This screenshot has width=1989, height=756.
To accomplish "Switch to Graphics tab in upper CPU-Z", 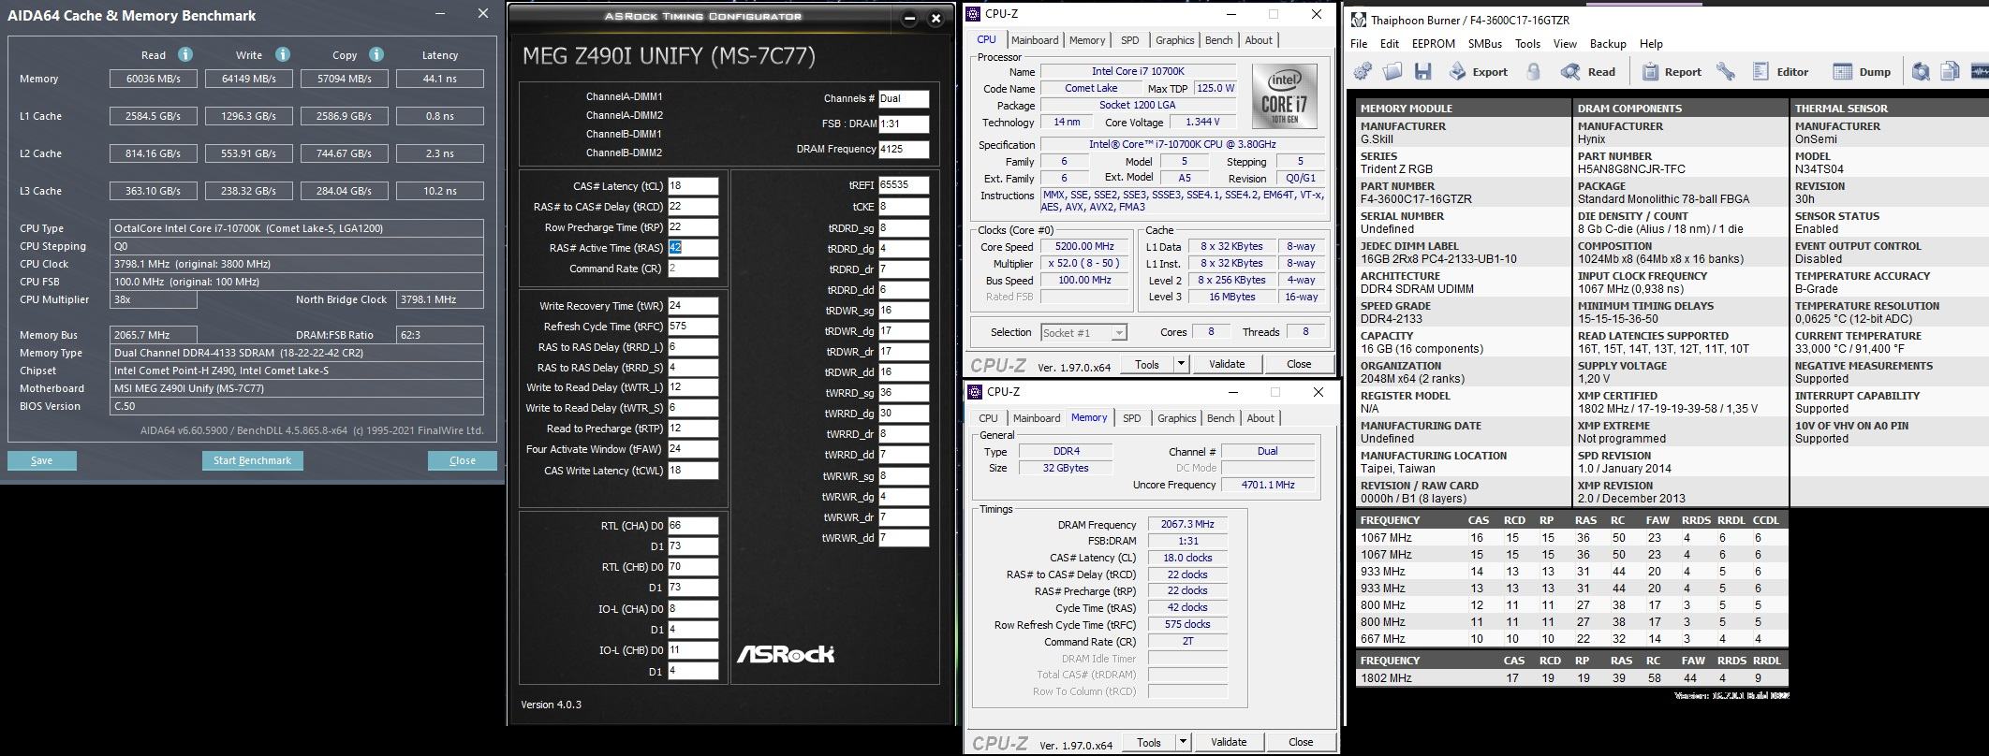I will pos(1174,40).
